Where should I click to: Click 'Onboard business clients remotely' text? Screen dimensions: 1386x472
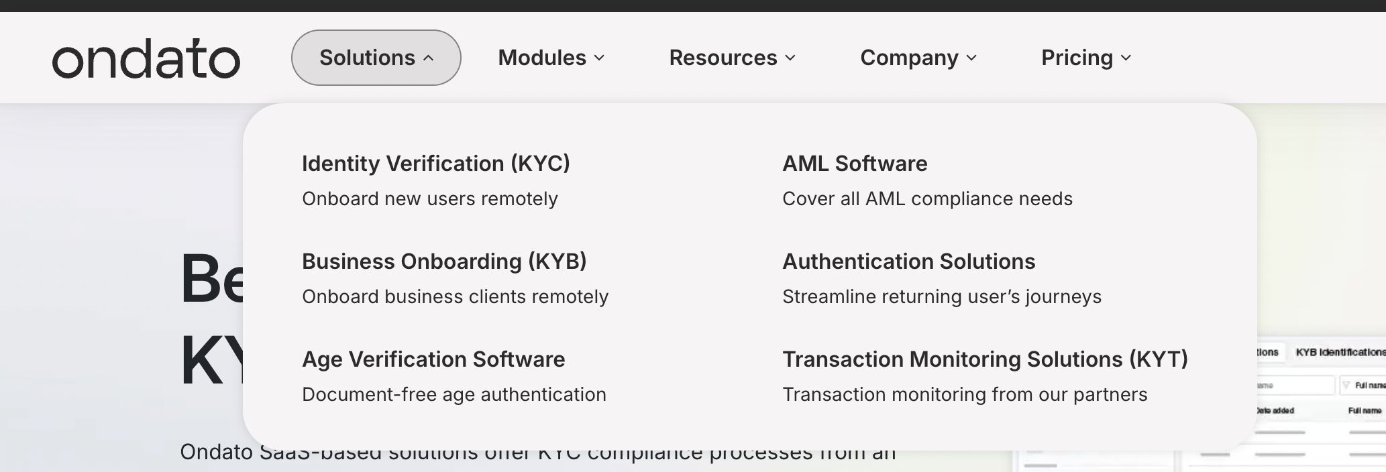click(x=455, y=297)
